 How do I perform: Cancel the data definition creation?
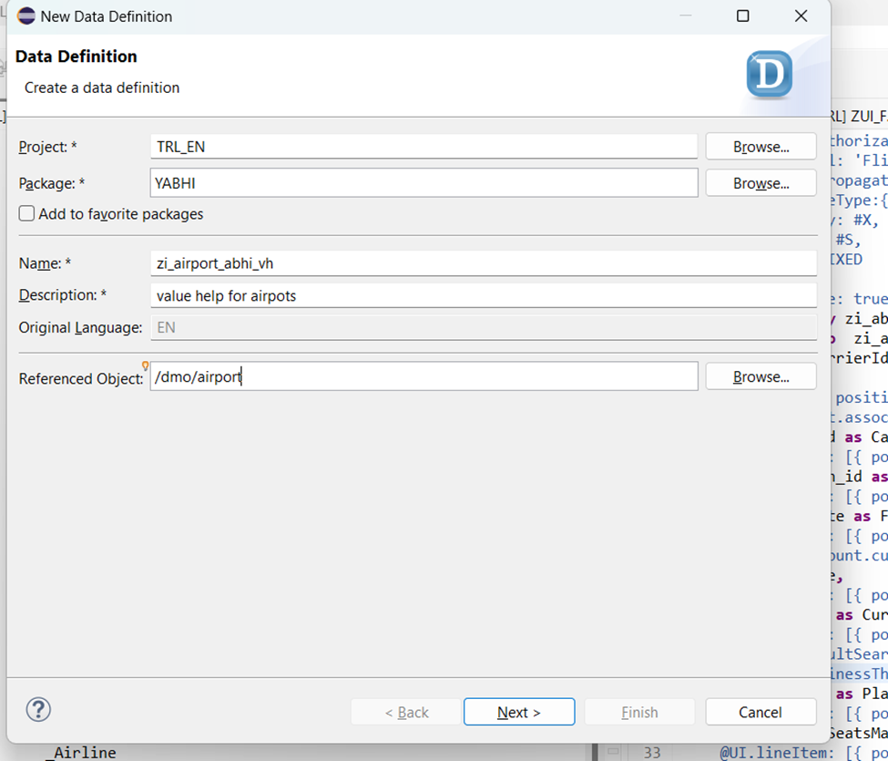[760, 712]
